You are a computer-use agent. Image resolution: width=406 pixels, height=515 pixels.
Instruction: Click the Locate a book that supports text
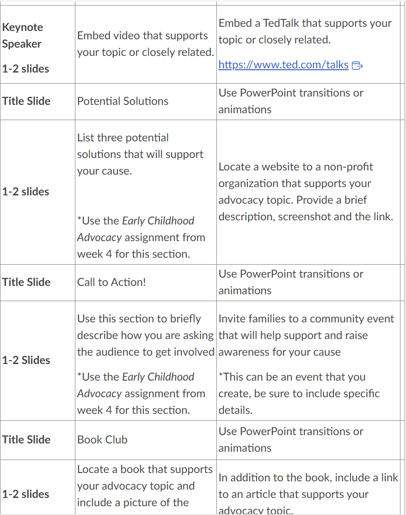tap(145, 486)
